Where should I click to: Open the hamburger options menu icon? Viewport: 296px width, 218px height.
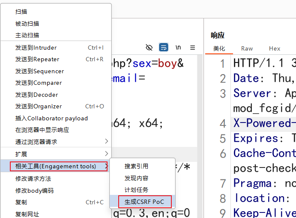tap(192, 48)
